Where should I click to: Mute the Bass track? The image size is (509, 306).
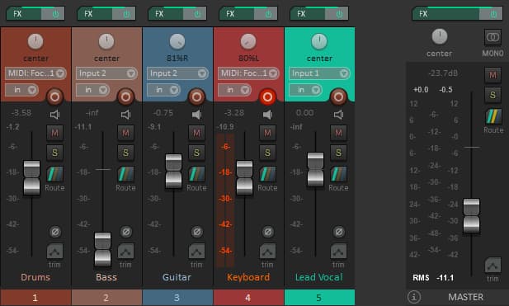coord(125,133)
